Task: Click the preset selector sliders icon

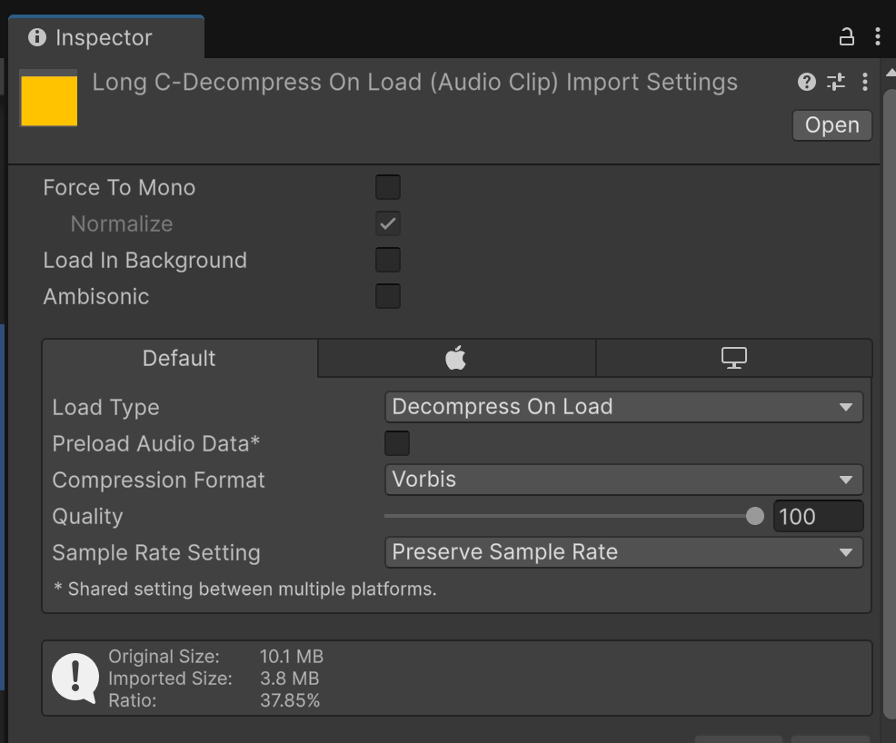Action: click(x=836, y=83)
